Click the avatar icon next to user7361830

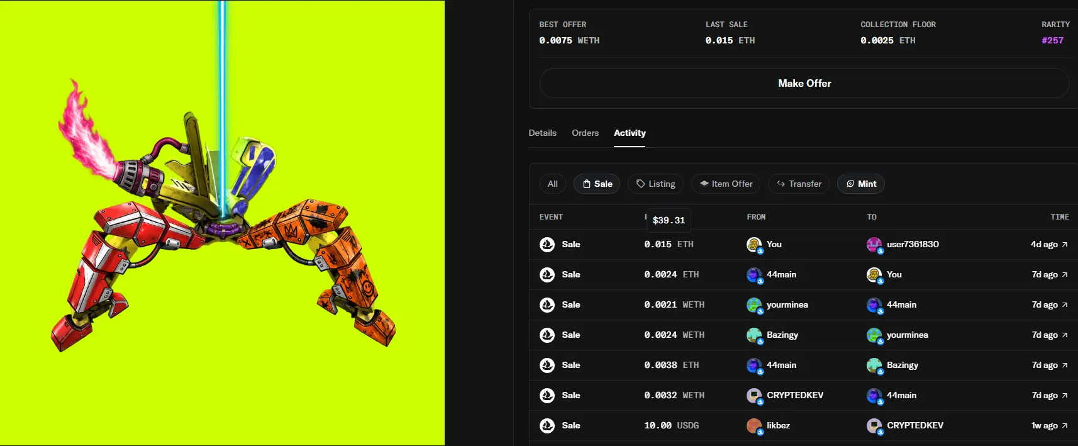pos(874,245)
